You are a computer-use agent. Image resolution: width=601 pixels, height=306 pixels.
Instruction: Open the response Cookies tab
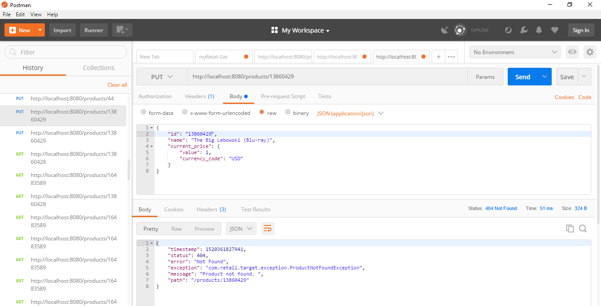[x=174, y=210]
